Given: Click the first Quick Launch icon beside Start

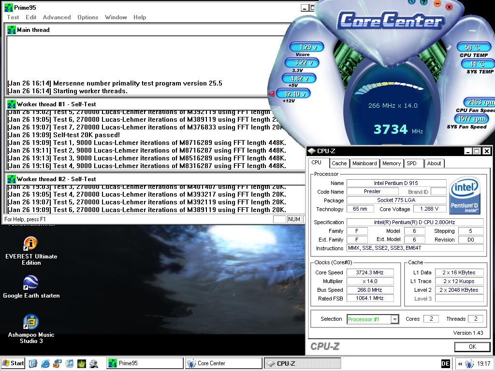Looking at the screenshot, I should (x=33, y=363).
